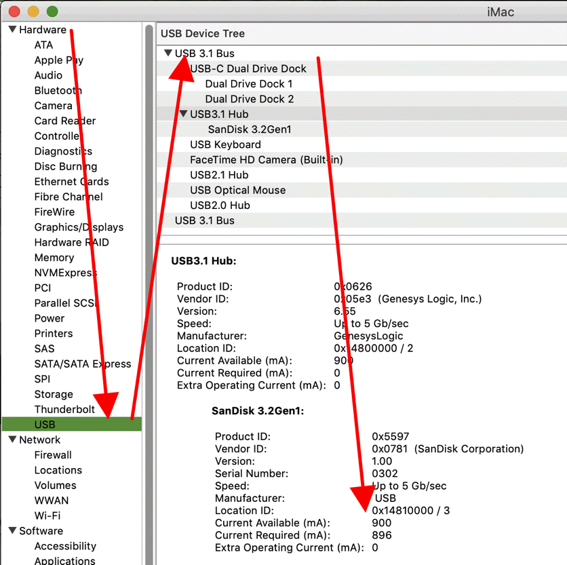Select Accessibility under Software
567x565 pixels.
point(65,546)
